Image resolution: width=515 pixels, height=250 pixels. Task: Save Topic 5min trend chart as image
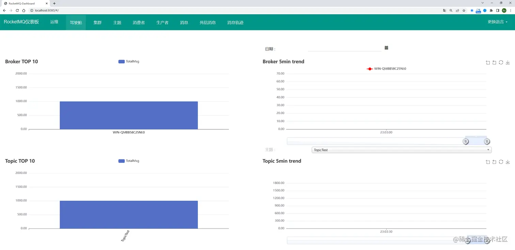tap(508, 162)
